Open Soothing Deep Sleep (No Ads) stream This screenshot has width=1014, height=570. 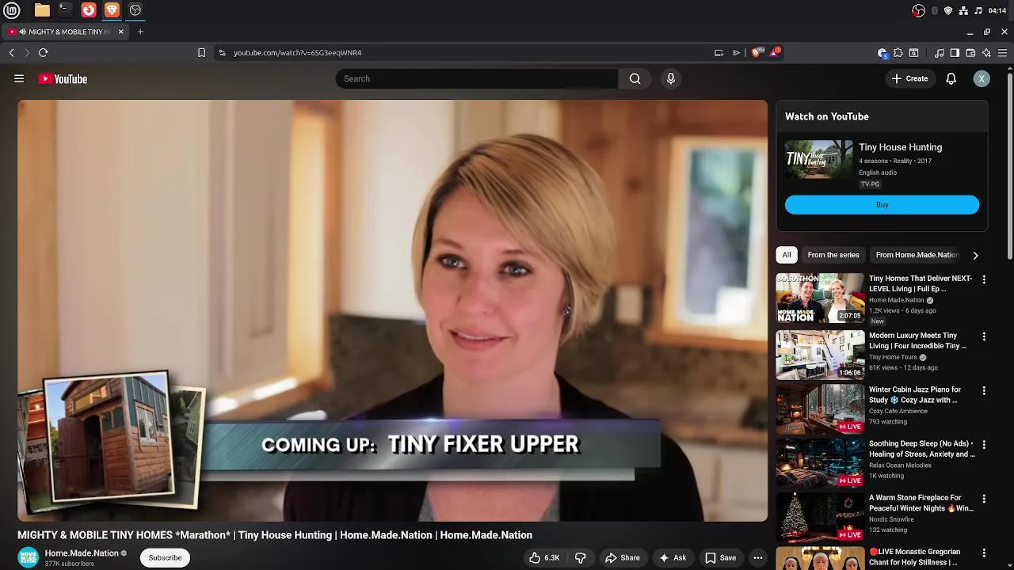point(921,449)
